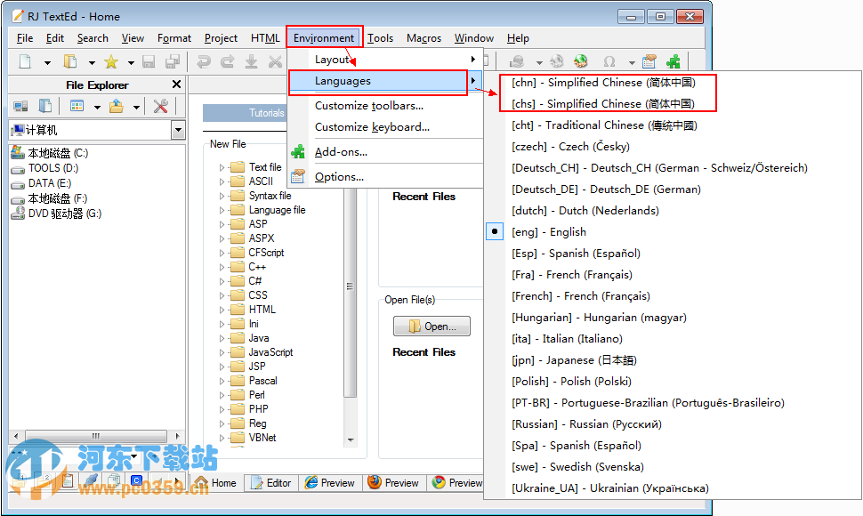This screenshot has height=516, width=863.
Task: Switch to the Home tab at bottom
Action: tap(215, 482)
